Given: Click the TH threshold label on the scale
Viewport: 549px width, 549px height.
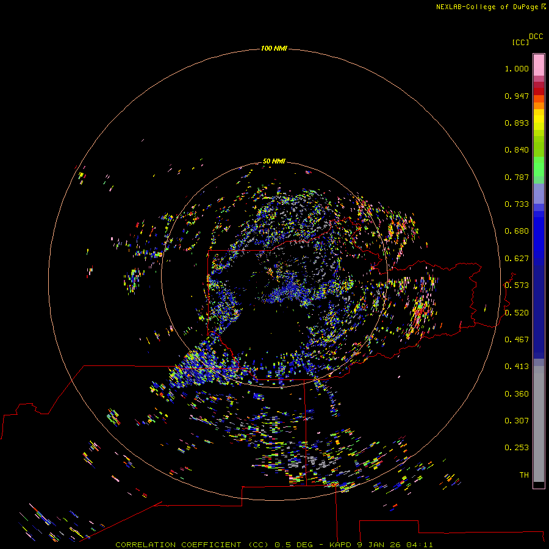Looking at the screenshot, I should pyautogui.click(x=524, y=475).
